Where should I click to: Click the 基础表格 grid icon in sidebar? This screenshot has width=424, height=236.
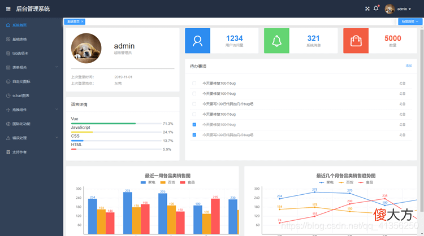(8, 39)
